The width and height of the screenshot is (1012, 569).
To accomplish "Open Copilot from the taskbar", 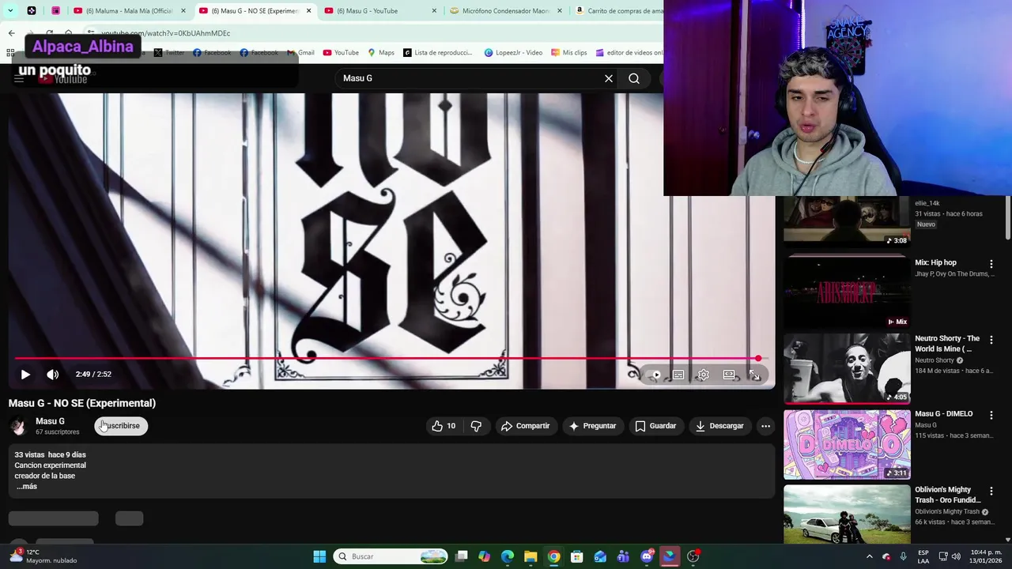I will (484, 556).
